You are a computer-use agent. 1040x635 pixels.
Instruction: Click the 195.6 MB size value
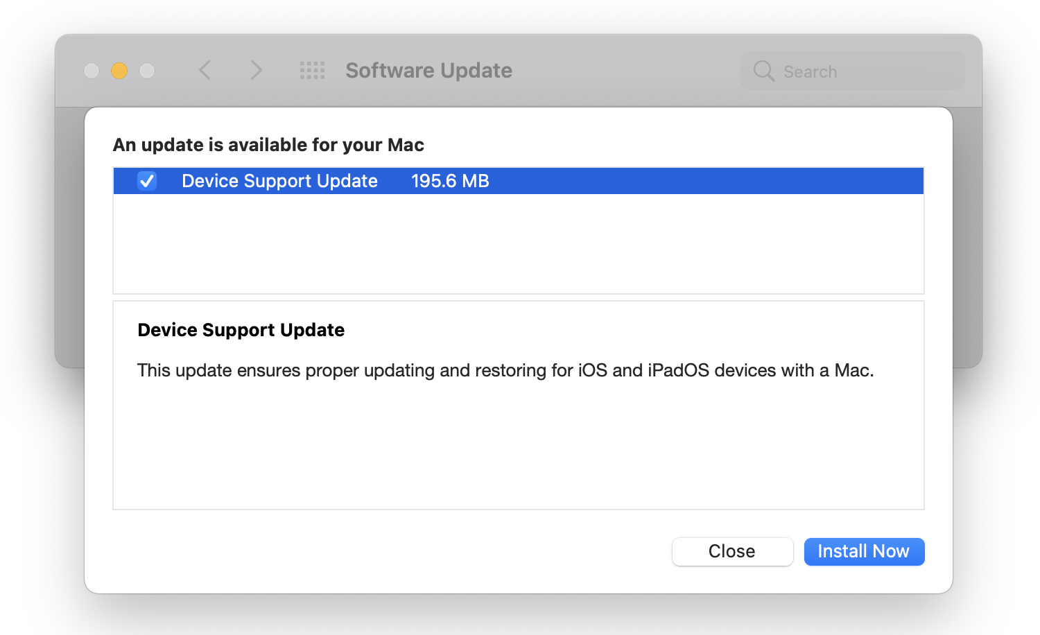point(450,181)
